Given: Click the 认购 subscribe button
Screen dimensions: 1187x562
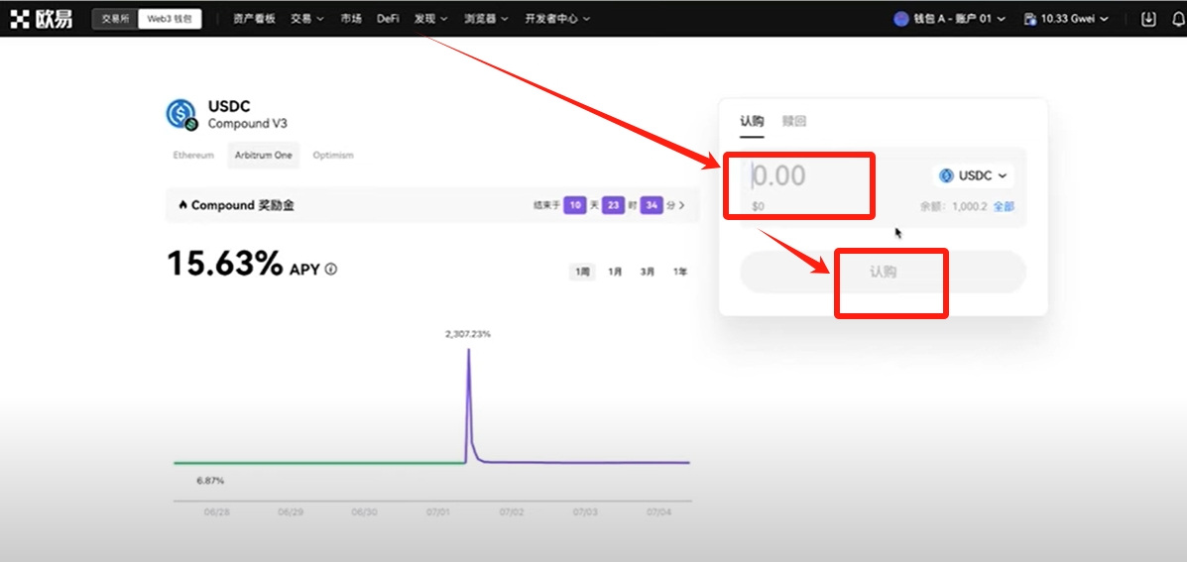Looking at the screenshot, I should tap(883, 272).
